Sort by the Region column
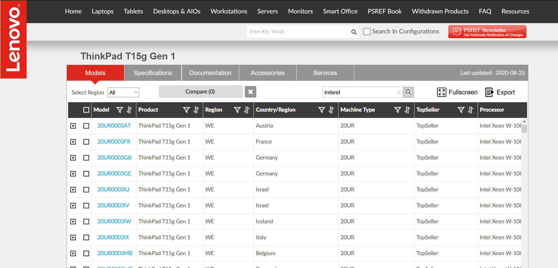The image size is (558, 268). (247, 110)
